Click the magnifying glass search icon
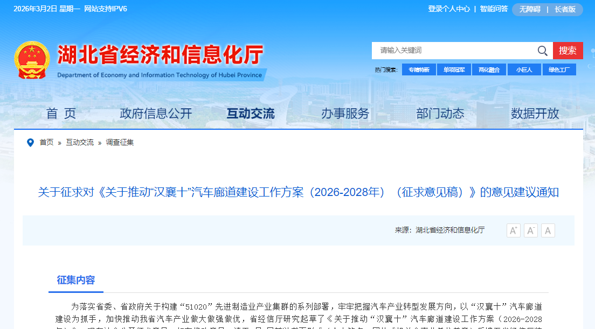 (542, 51)
